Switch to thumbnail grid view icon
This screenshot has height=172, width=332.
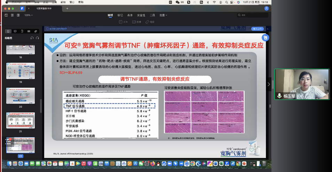pos(12,15)
